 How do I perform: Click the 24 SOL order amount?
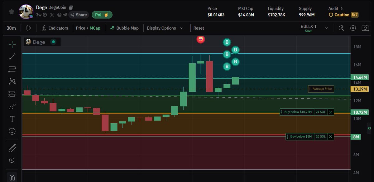click(320, 112)
